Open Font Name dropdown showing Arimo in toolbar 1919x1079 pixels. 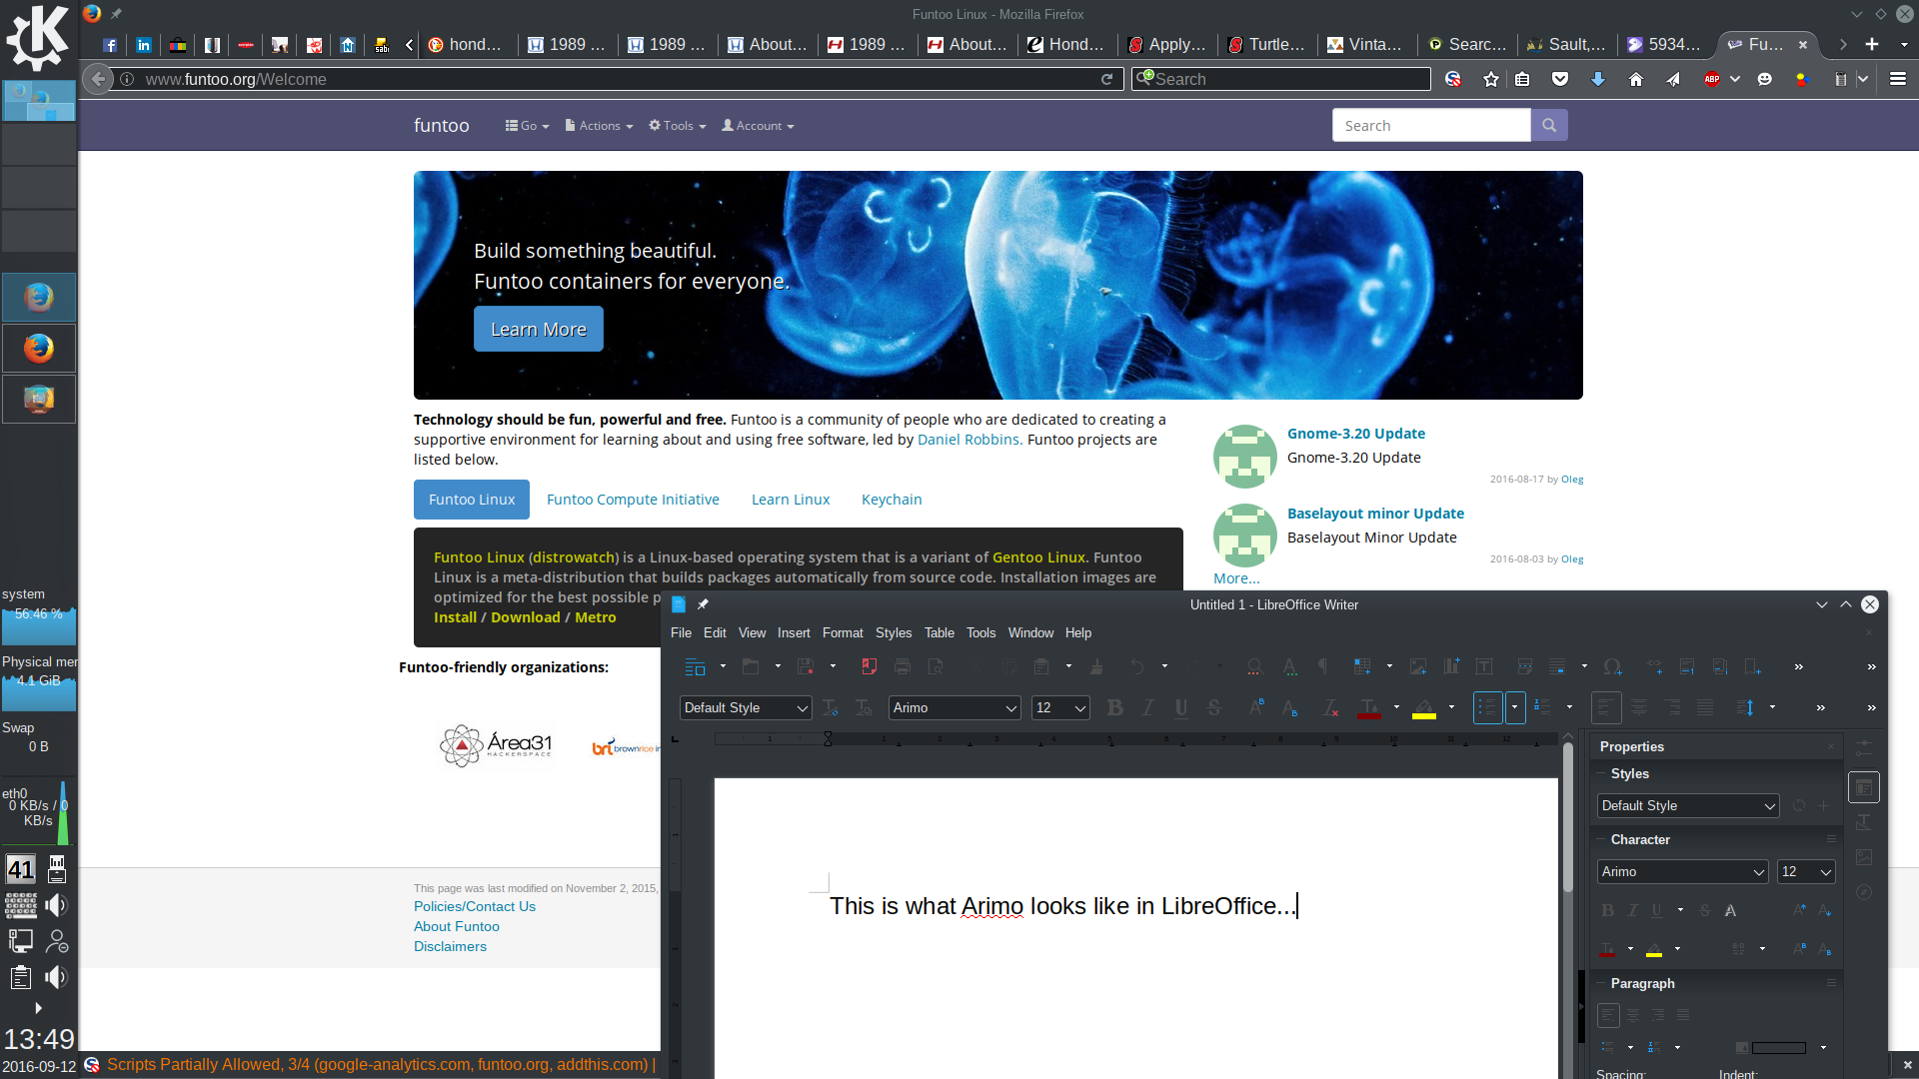pyautogui.click(x=1010, y=708)
